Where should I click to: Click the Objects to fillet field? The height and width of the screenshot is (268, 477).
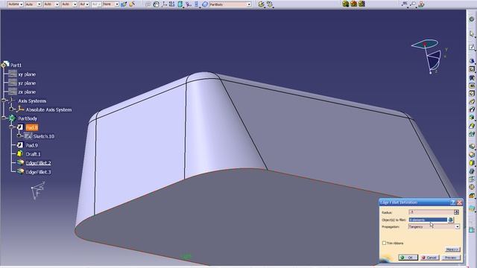click(428, 220)
